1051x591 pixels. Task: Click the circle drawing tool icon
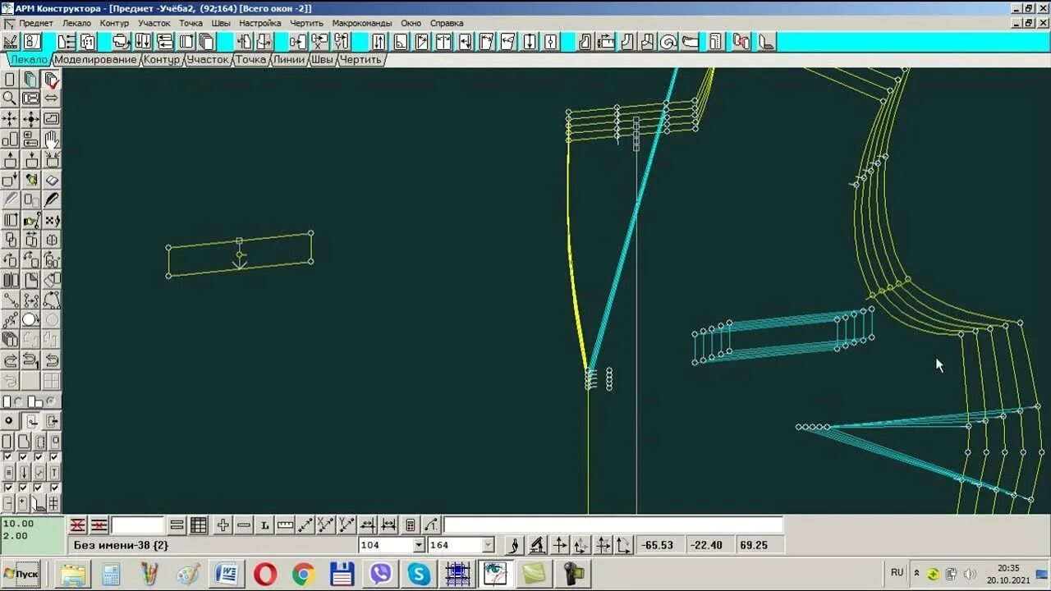point(30,319)
